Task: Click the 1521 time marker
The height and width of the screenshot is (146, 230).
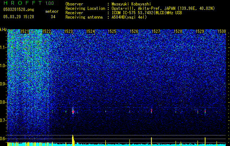Action: point(24,31)
